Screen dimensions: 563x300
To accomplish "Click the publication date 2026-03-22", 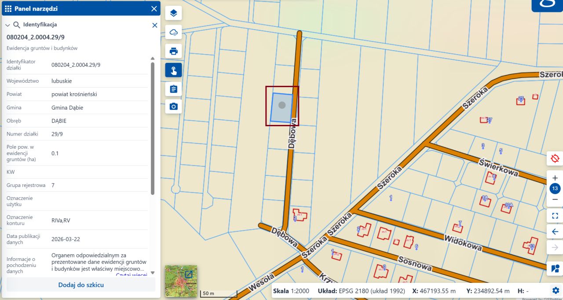I will [66, 239].
